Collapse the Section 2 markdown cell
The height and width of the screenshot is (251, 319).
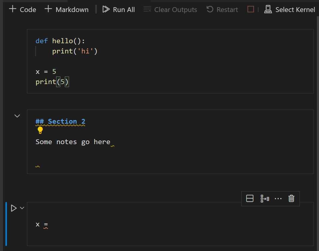click(17, 116)
